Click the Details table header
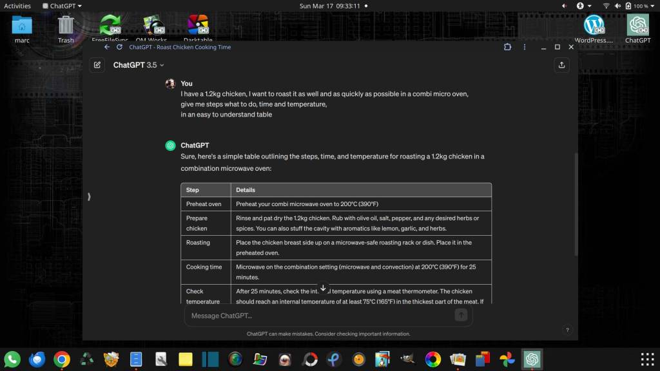Image resolution: width=660 pixels, height=371 pixels. click(x=361, y=190)
